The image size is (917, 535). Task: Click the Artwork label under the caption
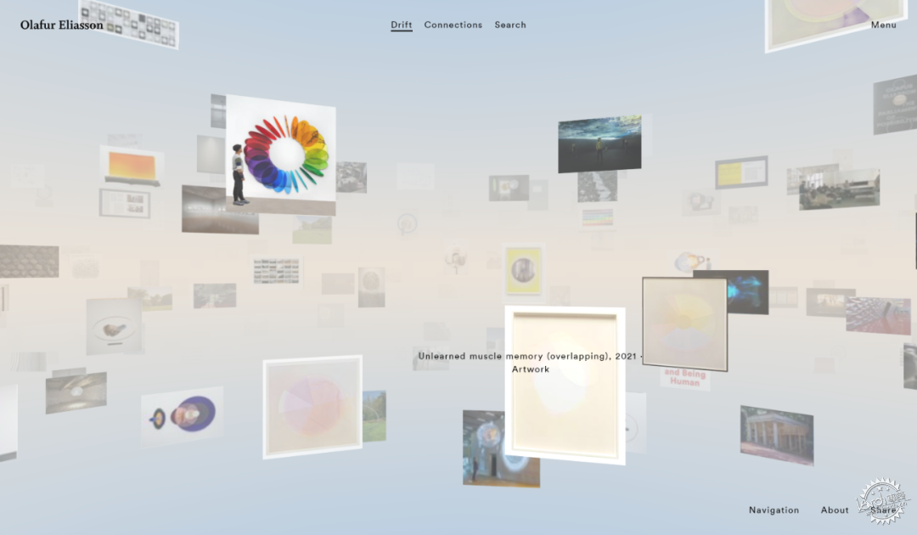point(531,369)
